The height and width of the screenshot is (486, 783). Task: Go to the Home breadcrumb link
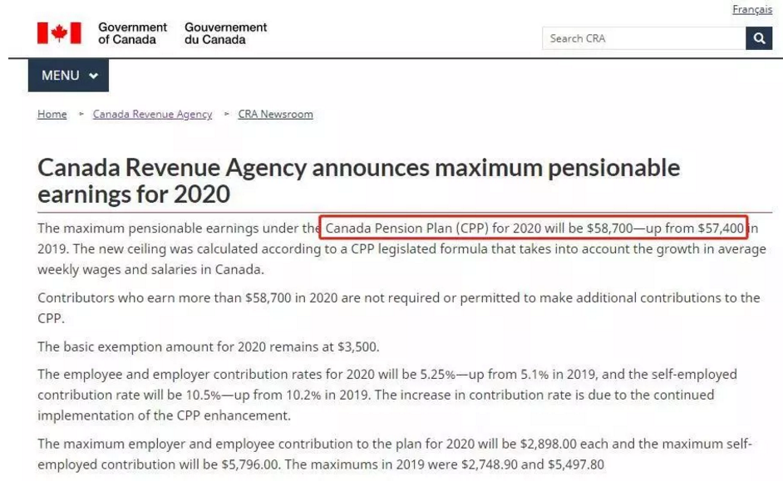tap(52, 115)
